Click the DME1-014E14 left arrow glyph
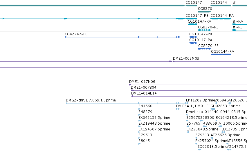 (132, 96)
